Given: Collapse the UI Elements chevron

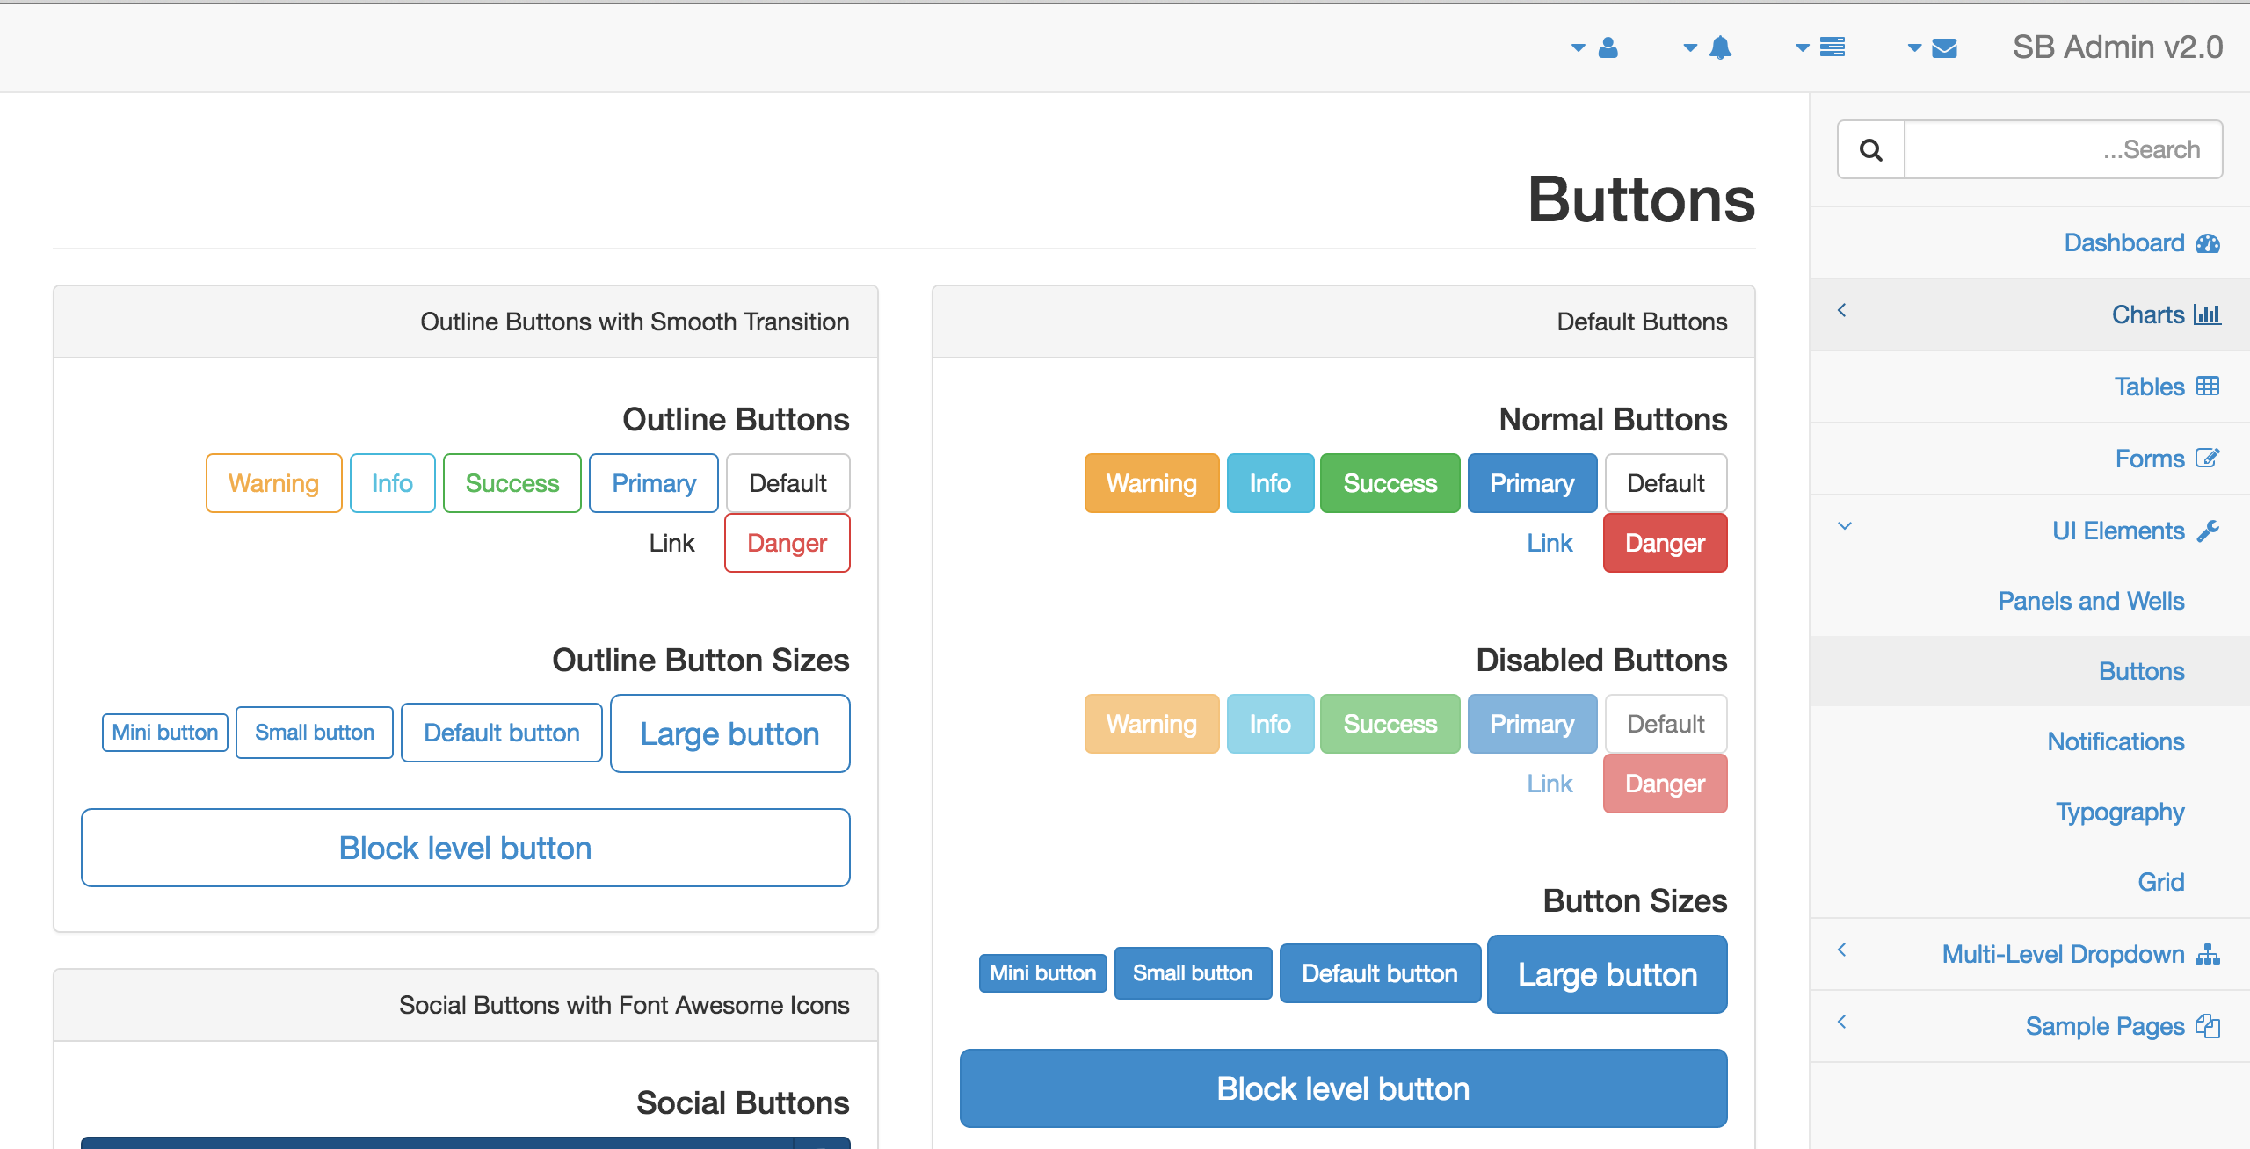Looking at the screenshot, I should point(1845,526).
